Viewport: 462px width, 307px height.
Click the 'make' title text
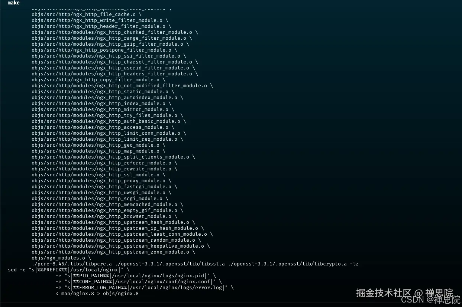click(14, 3)
